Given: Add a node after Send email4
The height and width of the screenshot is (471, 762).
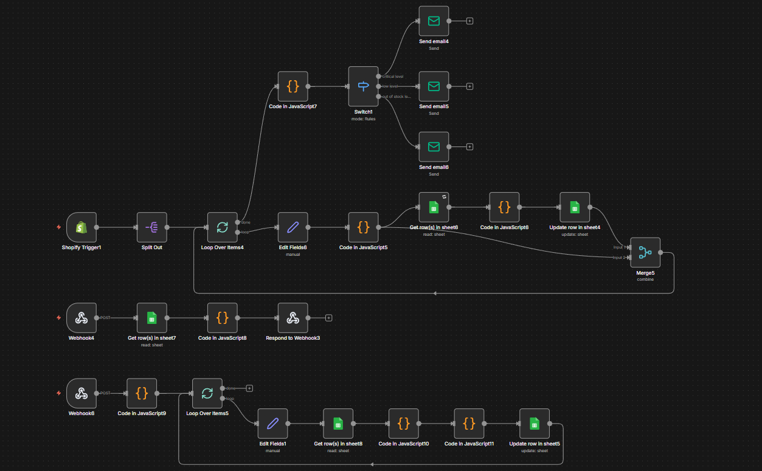Looking at the screenshot, I should coord(469,21).
